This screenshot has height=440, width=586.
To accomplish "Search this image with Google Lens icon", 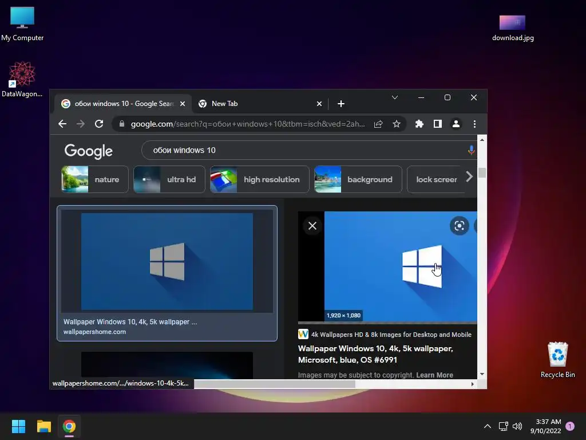I will coord(460,226).
